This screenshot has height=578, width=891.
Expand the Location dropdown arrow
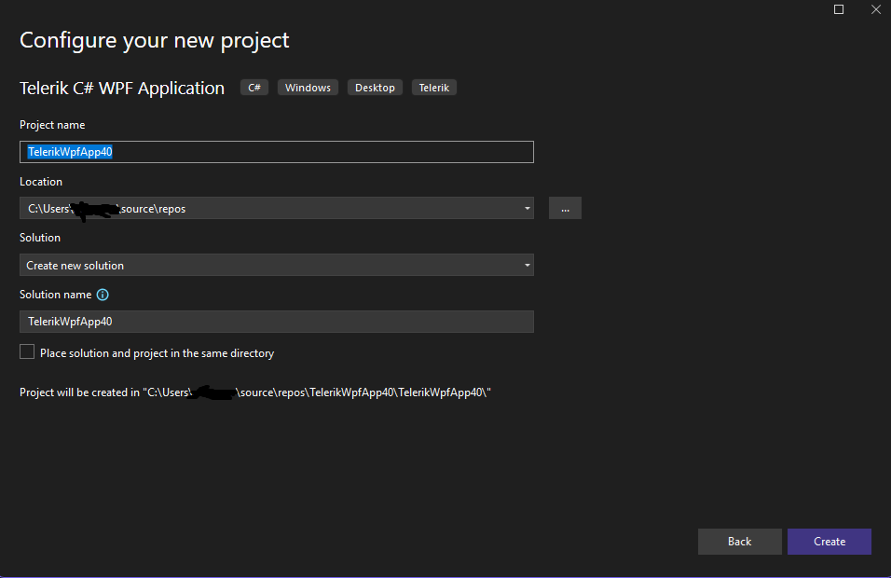pyautogui.click(x=528, y=209)
